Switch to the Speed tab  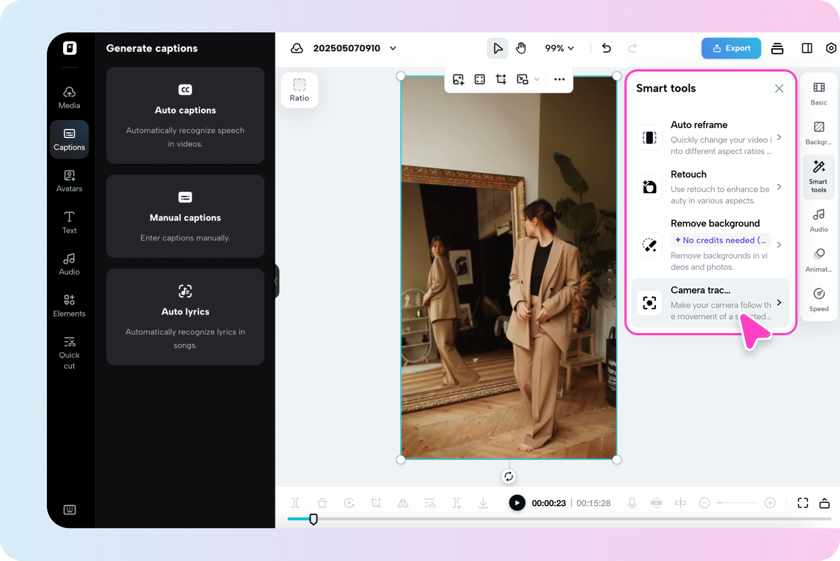tap(819, 300)
